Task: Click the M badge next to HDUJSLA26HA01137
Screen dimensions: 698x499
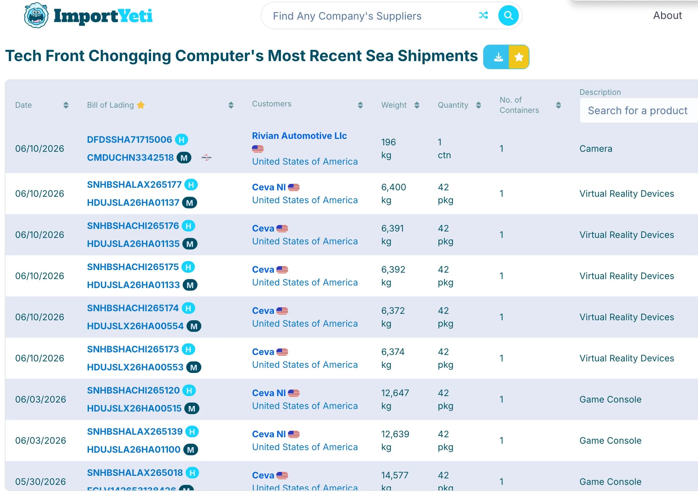Action: point(189,203)
